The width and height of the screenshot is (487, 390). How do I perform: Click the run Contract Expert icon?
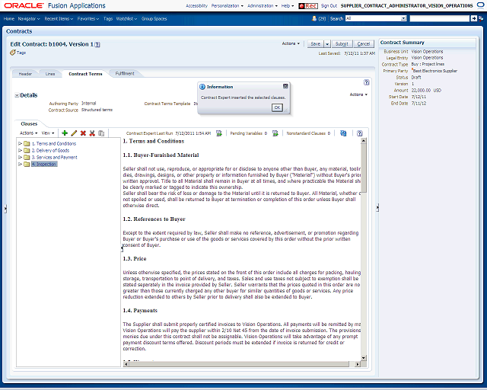(x=219, y=133)
